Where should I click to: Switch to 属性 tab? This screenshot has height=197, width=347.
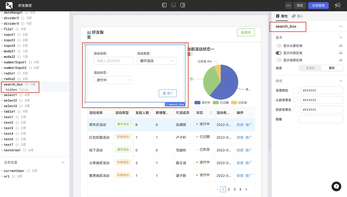[x=282, y=16]
